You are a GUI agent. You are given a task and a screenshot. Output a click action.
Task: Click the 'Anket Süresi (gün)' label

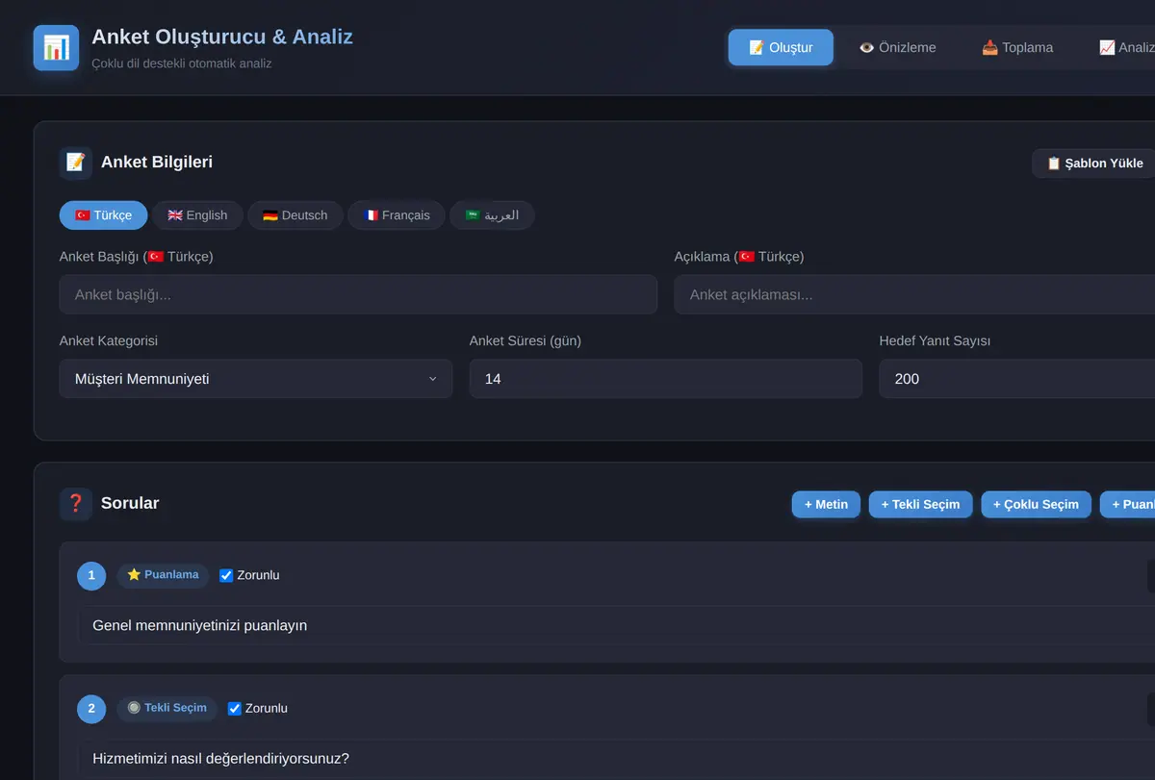(526, 341)
